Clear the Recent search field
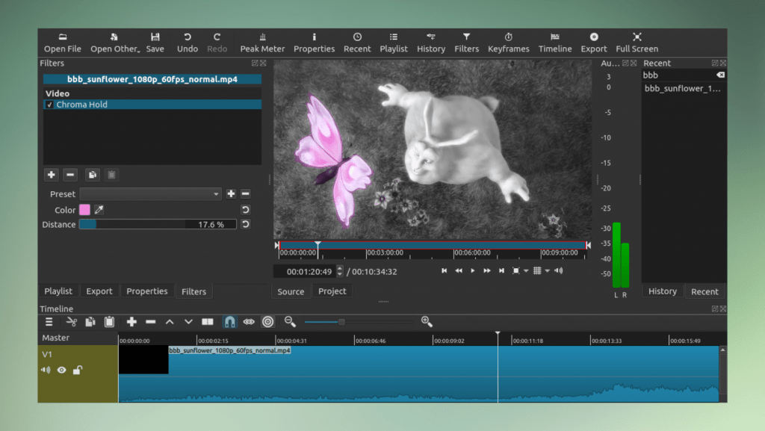Viewport: 765px width, 431px height. [720, 75]
